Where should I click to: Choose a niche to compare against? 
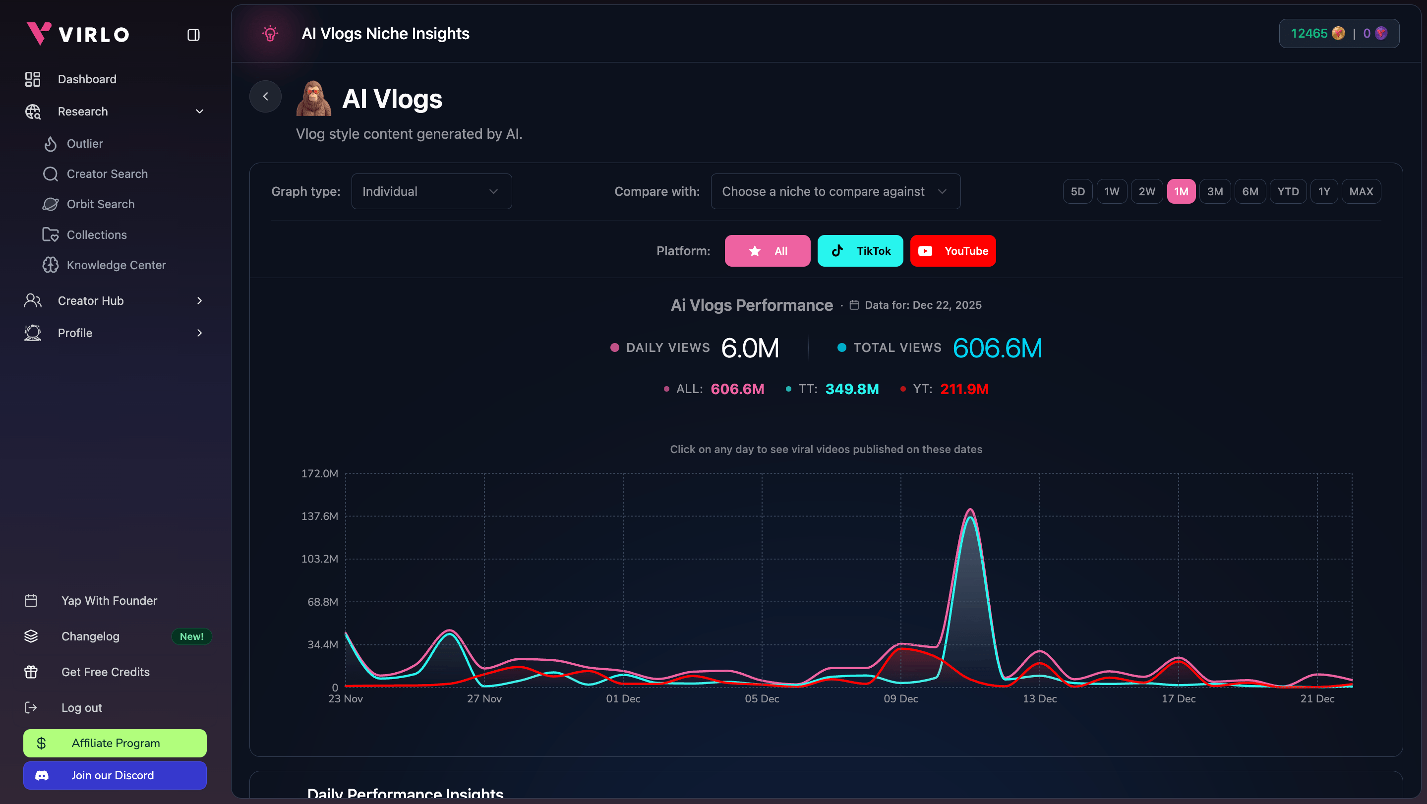[x=835, y=191]
